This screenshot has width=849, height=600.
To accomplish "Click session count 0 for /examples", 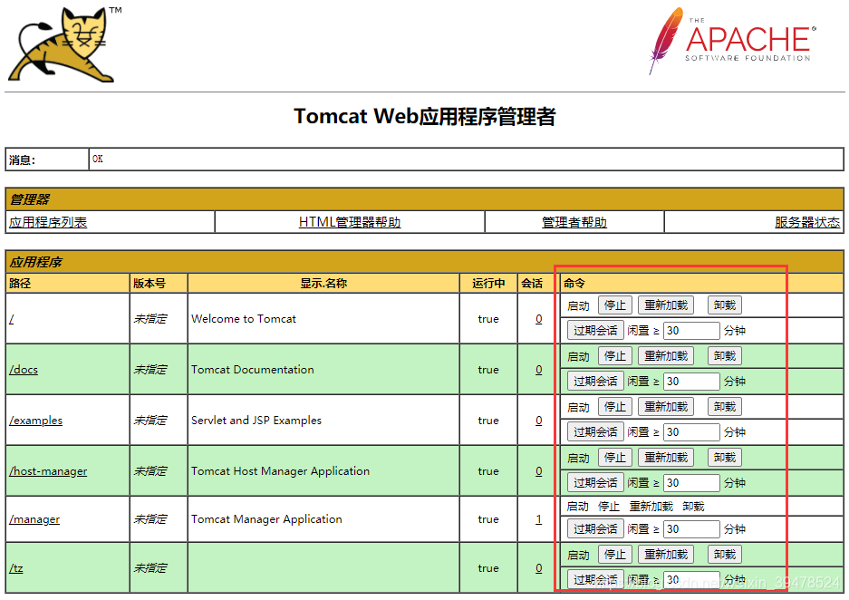I will click(x=539, y=421).
